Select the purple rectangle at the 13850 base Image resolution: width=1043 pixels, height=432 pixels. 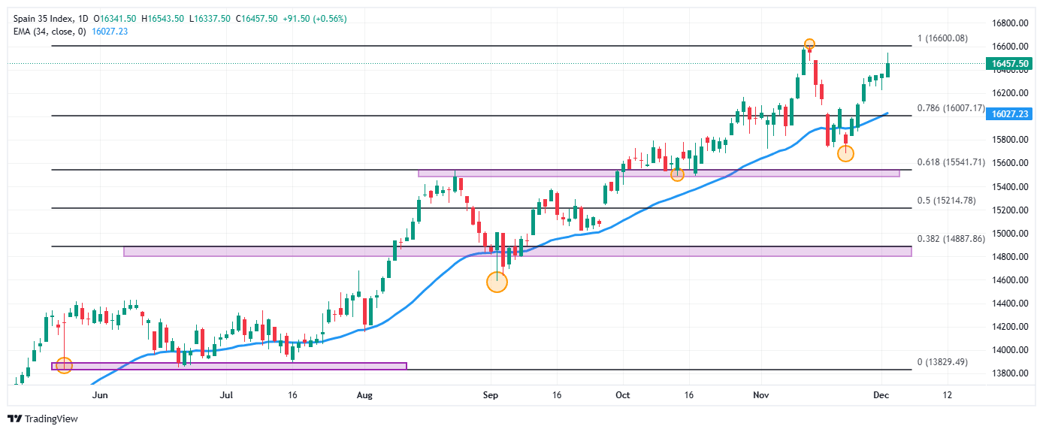point(228,366)
